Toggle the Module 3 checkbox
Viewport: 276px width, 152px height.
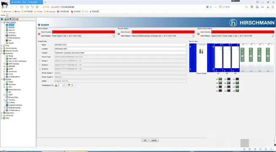point(39,69)
